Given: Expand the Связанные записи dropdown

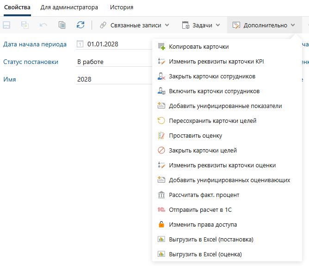Looking at the screenshot, I should (135, 25).
